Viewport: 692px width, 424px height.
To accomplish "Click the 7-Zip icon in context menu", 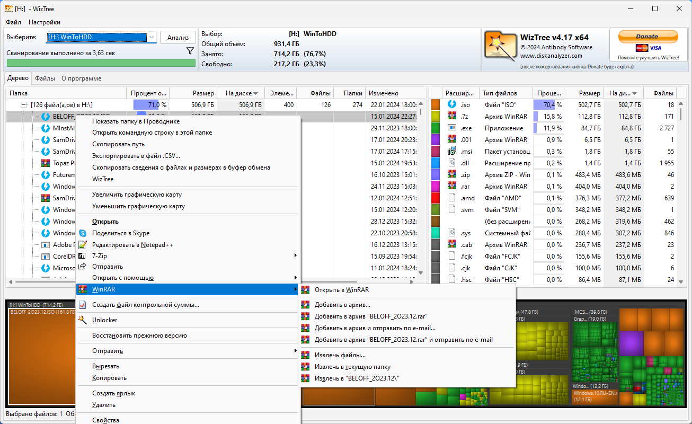I will coord(82,255).
